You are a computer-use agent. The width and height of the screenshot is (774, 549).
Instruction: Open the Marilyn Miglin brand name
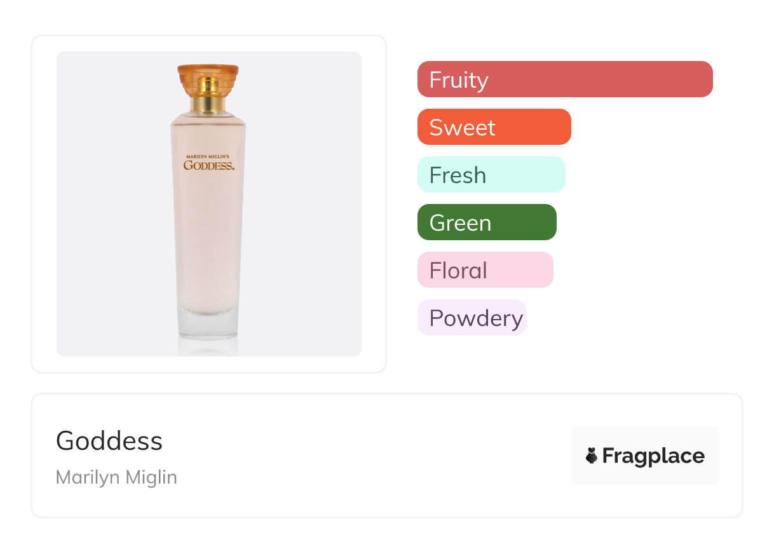(x=116, y=477)
